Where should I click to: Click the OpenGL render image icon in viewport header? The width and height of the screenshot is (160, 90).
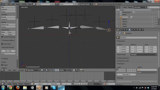(81, 70)
